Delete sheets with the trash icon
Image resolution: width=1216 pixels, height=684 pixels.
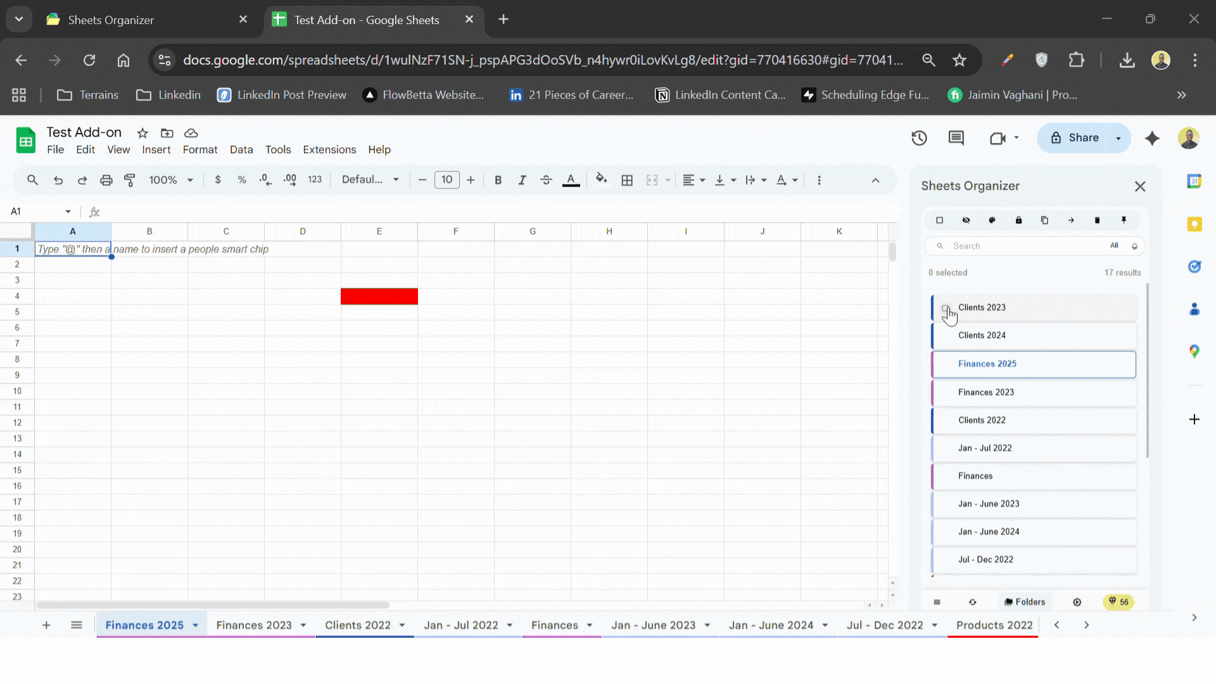click(x=1097, y=220)
